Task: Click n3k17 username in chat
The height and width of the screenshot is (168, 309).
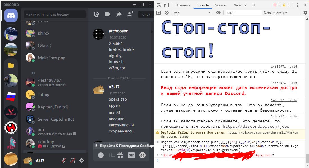Action: pos(114,87)
